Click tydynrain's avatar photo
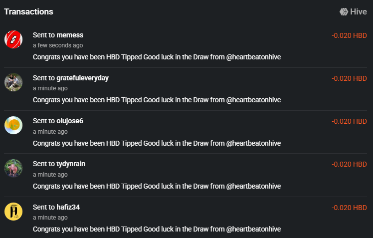This screenshot has height=238, width=373. tap(13, 168)
